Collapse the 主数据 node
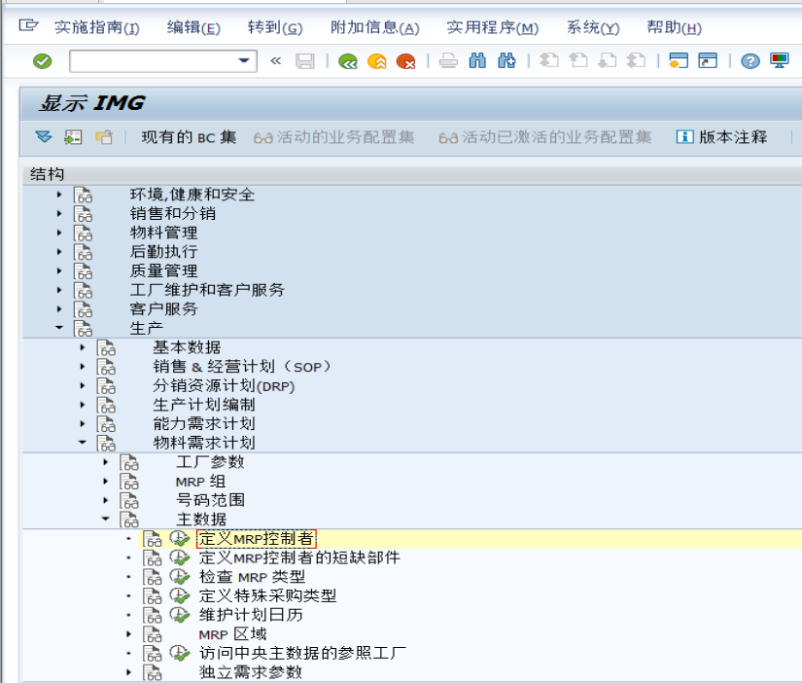 tap(106, 519)
